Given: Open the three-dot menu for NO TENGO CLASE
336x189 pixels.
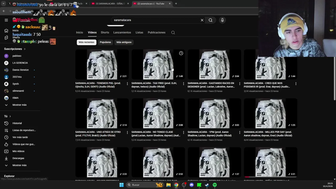Looking at the screenshot, I should [x=183, y=132].
